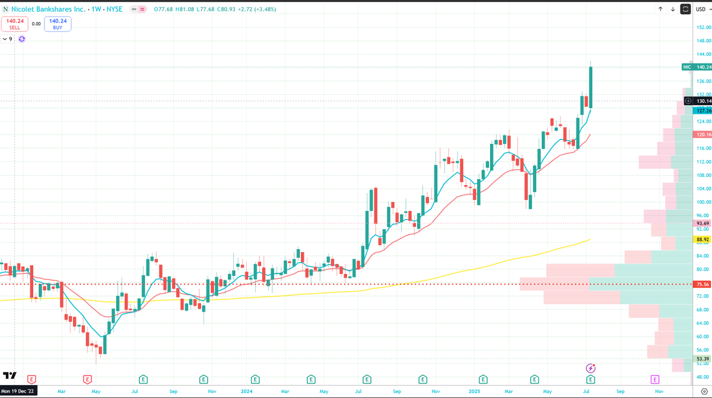Click the red earnings E marker near May
The width and height of the screenshot is (712, 398).
87,378
